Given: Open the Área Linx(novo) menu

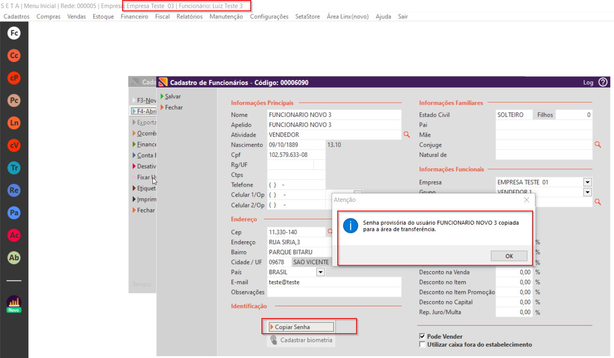Looking at the screenshot, I should tap(348, 16).
